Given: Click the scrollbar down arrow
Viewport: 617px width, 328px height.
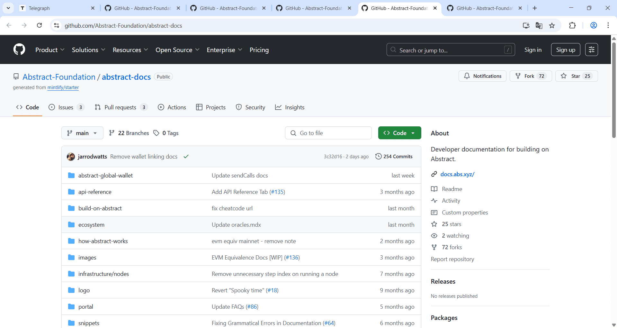Looking at the screenshot, I should click(614, 325).
